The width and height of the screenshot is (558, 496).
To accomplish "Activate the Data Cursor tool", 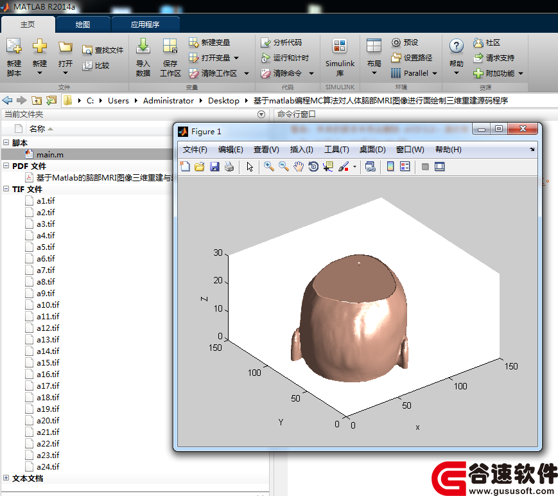I will pos(327,166).
